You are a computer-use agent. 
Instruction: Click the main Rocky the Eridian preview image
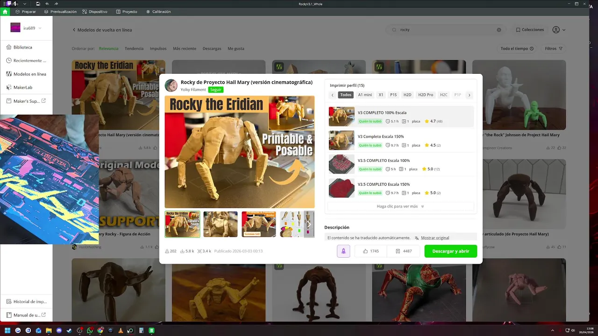[x=240, y=152]
